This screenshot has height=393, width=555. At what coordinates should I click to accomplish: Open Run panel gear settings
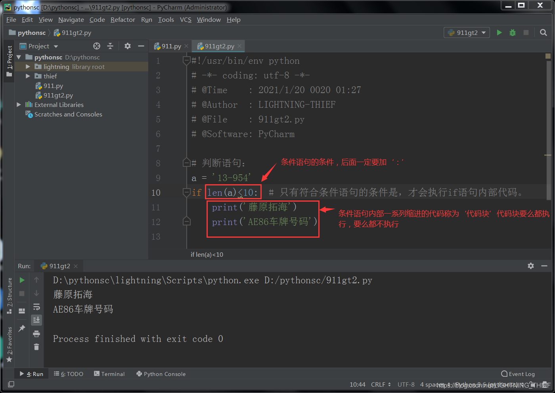[531, 266]
